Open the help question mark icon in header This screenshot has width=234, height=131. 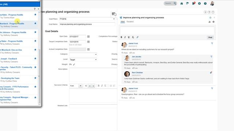[x=205, y=3]
